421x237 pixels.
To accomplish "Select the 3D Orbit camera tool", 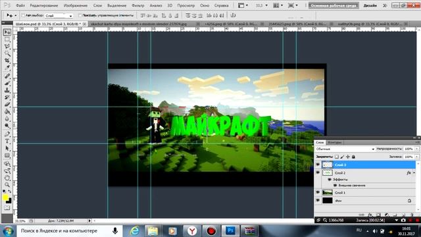I will tap(7, 171).
